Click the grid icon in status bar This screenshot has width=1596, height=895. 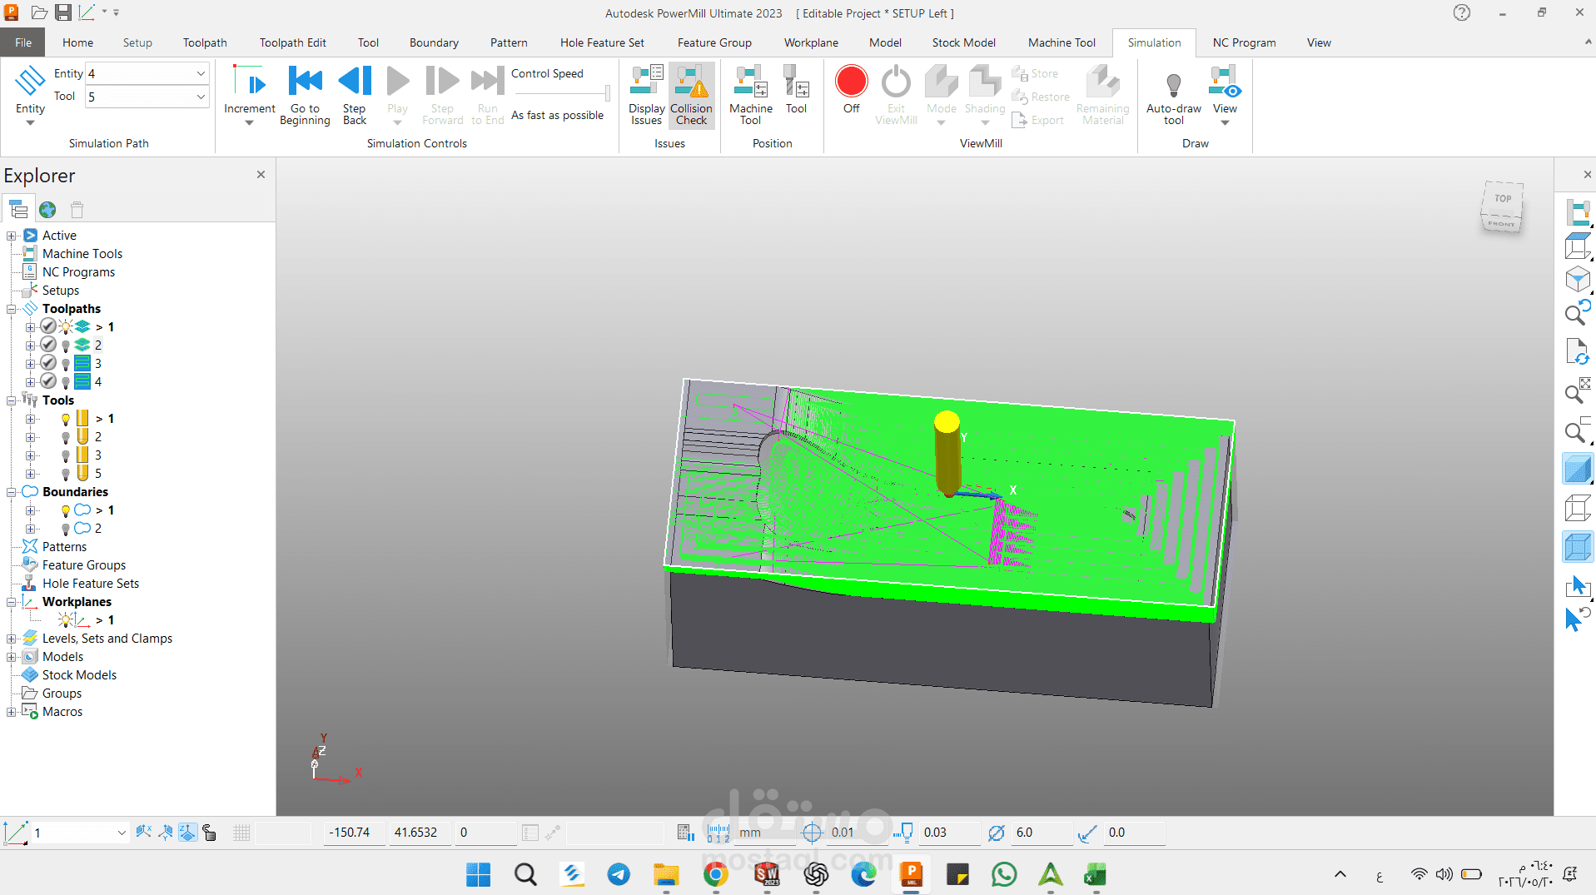(241, 833)
